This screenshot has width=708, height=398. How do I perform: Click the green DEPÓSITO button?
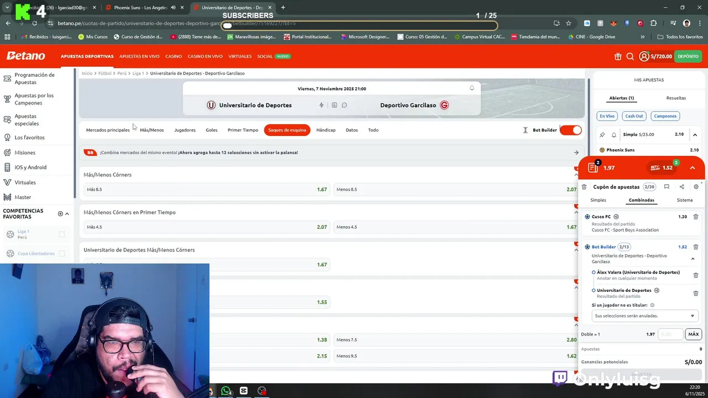tap(688, 56)
